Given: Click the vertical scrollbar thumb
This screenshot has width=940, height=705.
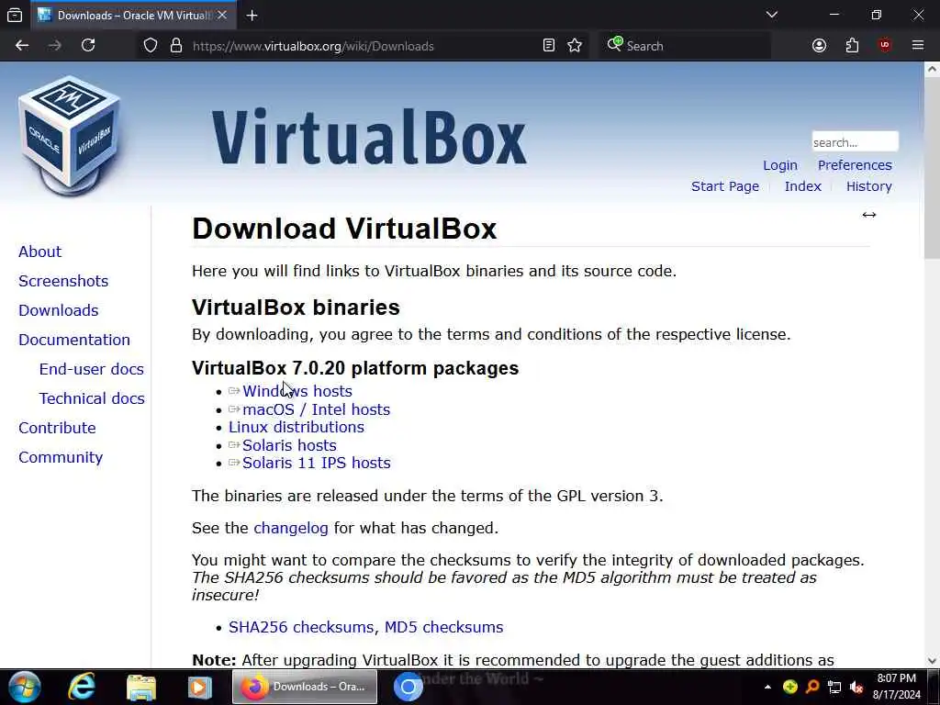Looking at the screenshot, I should click(932, 168).
